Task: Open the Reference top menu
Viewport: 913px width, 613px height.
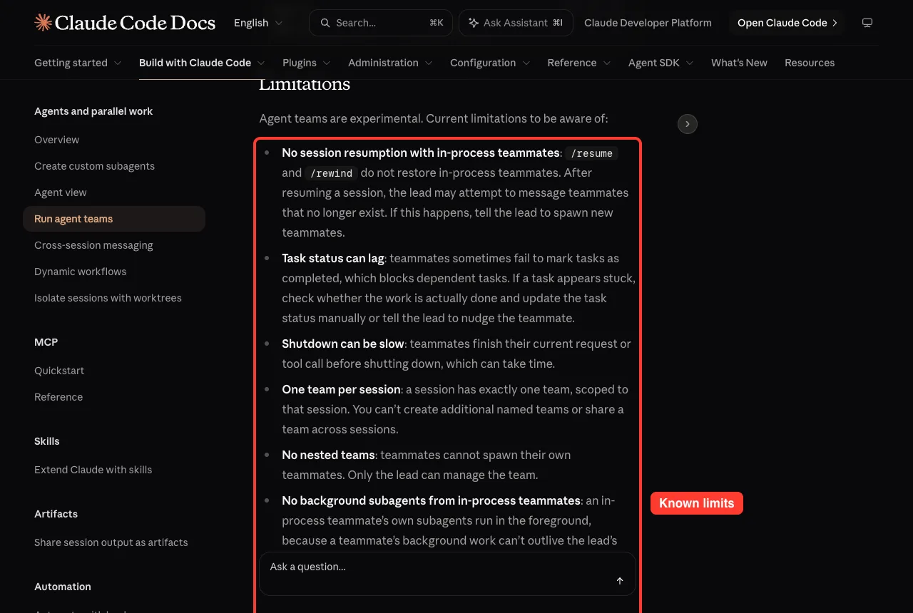Action: tap(579, 63)
